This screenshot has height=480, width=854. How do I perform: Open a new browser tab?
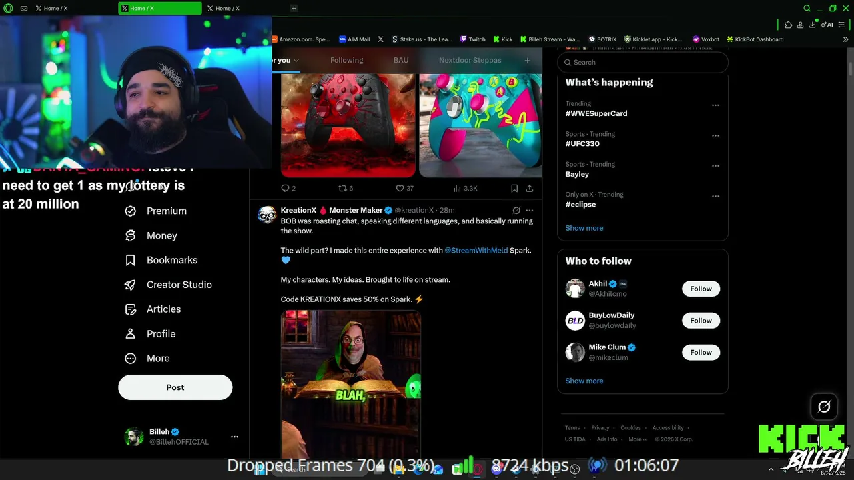click(294, 8)
